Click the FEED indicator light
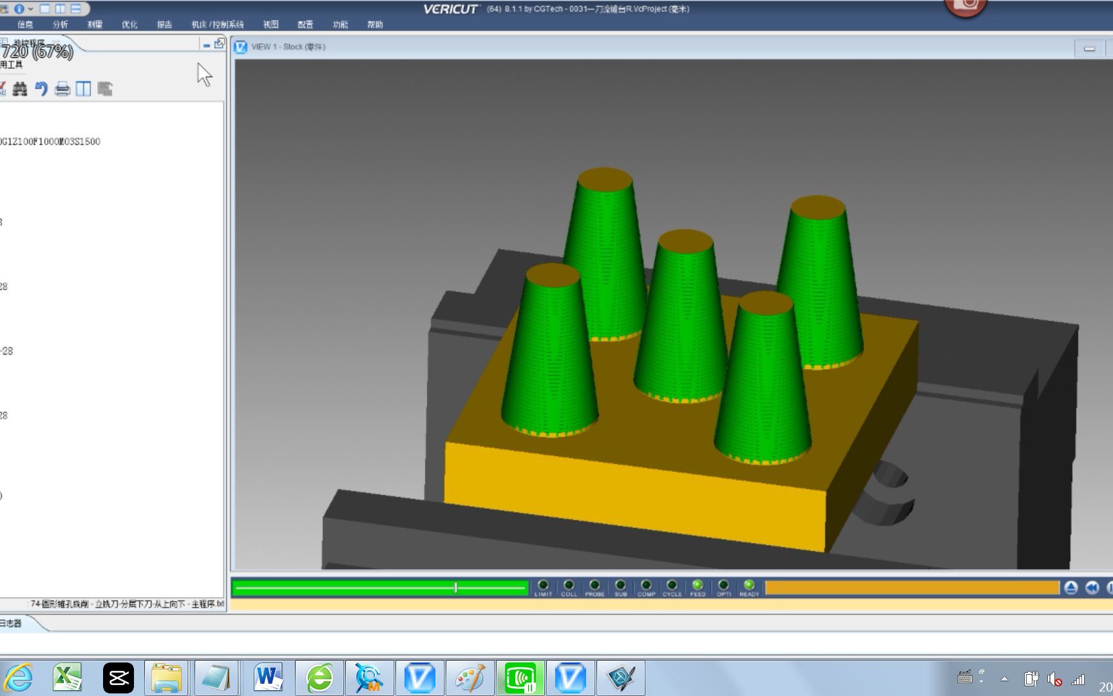The image size is (1113, 696). pyautogui.click(x=698, y=585)
